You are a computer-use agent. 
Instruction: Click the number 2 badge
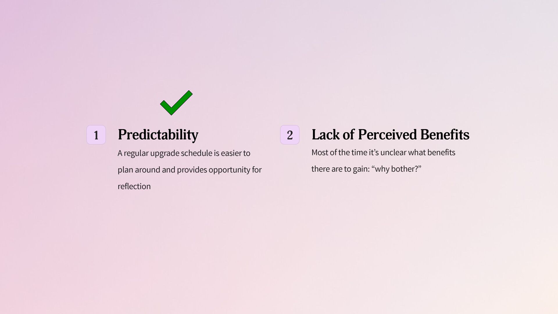click(x=289, y=135)
